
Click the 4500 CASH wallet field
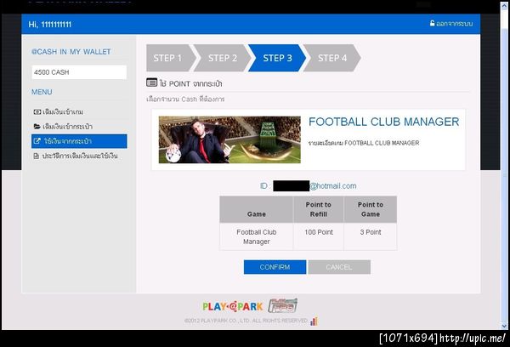[79, 72]
